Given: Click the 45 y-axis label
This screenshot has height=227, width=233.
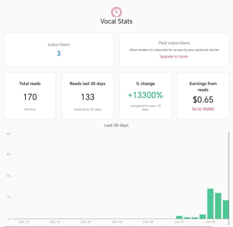Looking at the screenshot, I should click(x=8, y=154).
